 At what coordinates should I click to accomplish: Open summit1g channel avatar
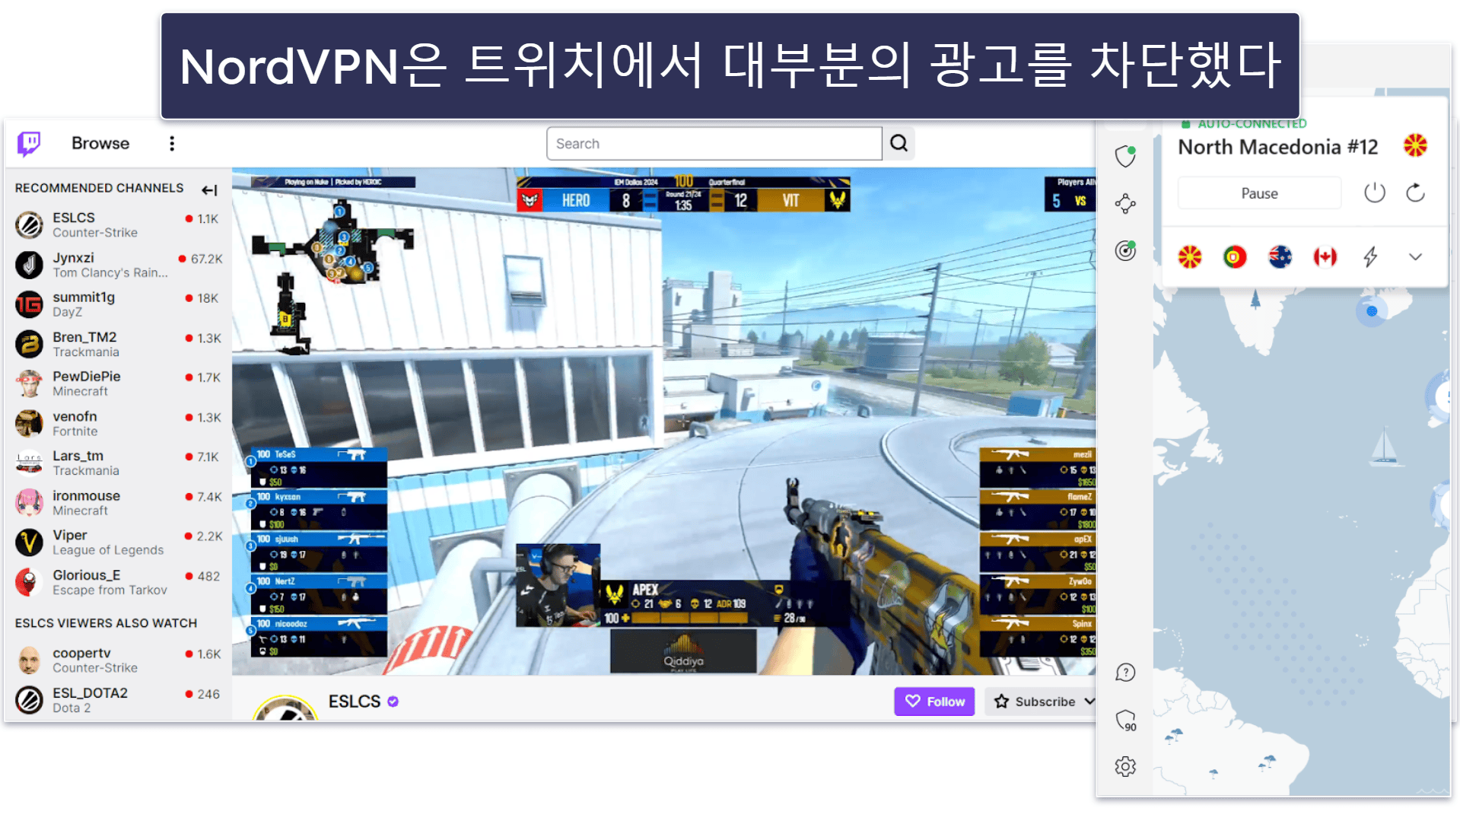[29, 304]
